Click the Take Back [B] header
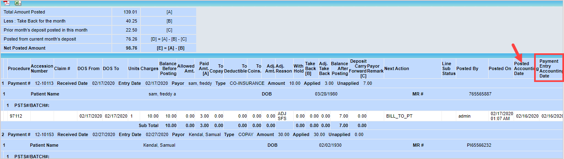Screen dimensions: 564x159 tap(310, 68)
